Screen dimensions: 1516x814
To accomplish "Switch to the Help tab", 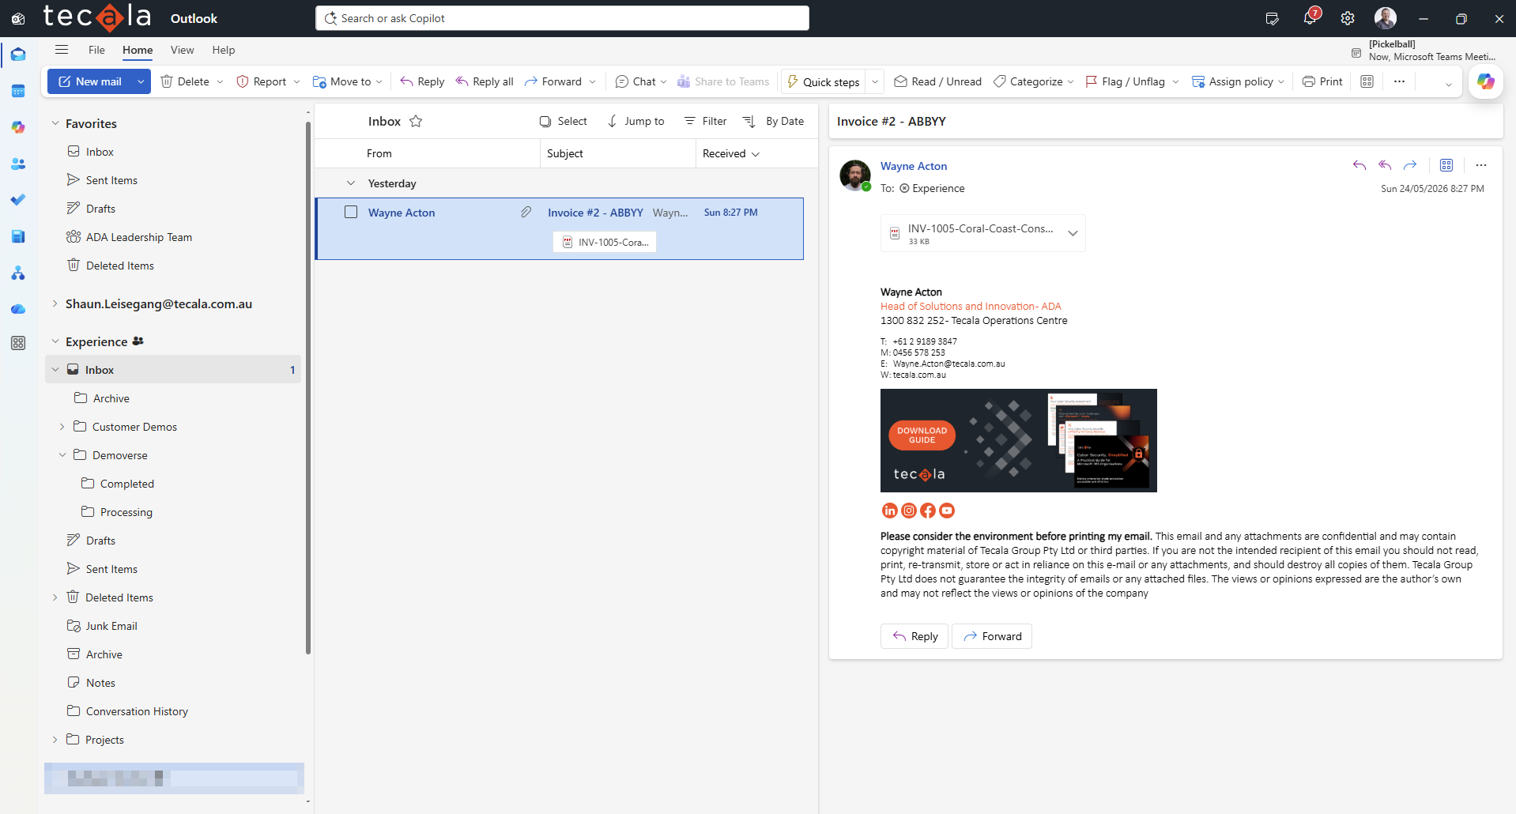I will point(224,50).
